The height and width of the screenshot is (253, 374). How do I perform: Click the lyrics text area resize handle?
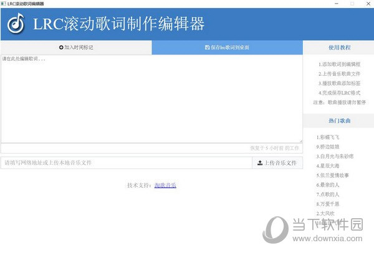(300, 140)
